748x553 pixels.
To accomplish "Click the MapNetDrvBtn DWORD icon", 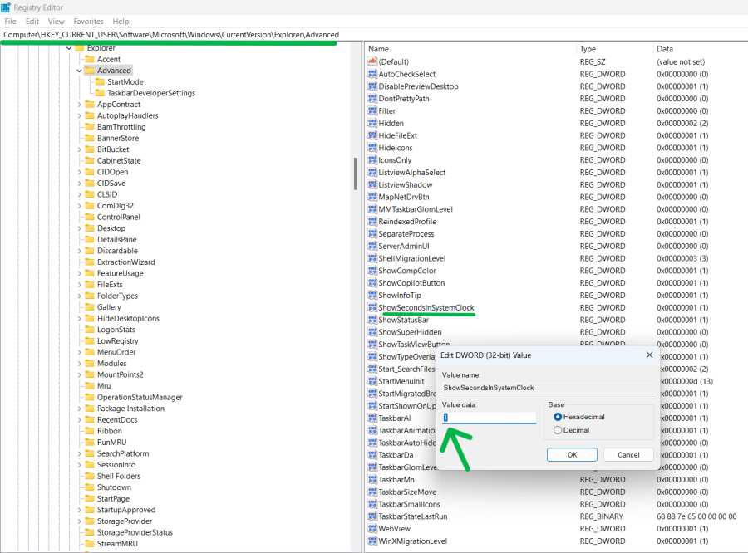I will click(x=372, y=197).
